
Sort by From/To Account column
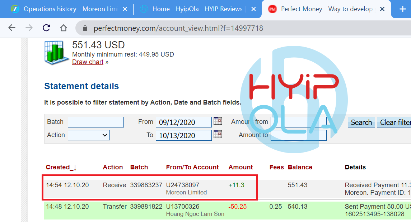coord(192,167)
